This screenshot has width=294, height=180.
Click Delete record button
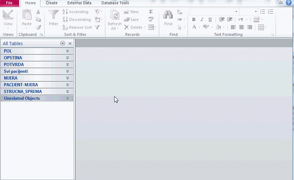pyautogui.click(x=133, y=27)
